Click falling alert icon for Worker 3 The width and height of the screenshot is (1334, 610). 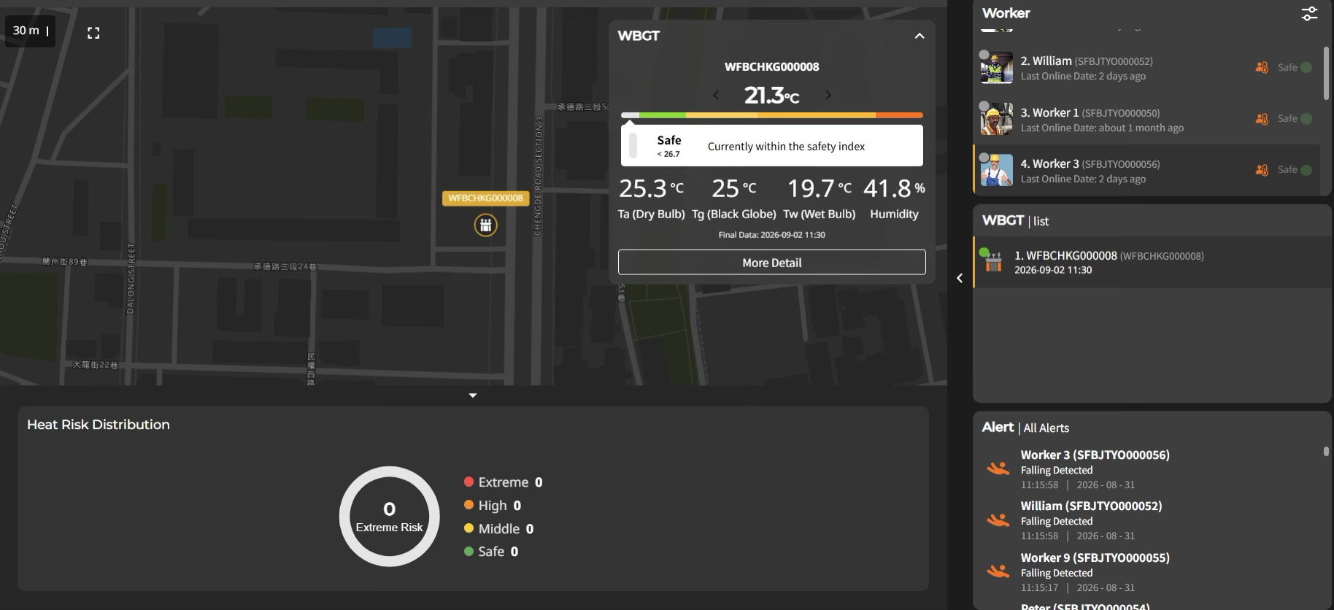[998, 468]
